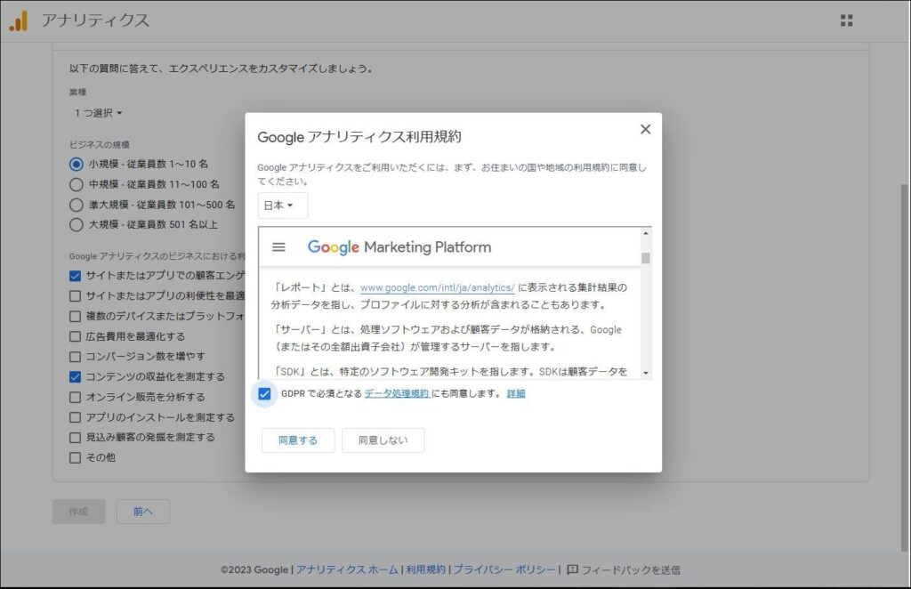Check アプリのインストールを測定する checkbox
Viewport: 911px width, 589px height.
(x=75, y=417)
